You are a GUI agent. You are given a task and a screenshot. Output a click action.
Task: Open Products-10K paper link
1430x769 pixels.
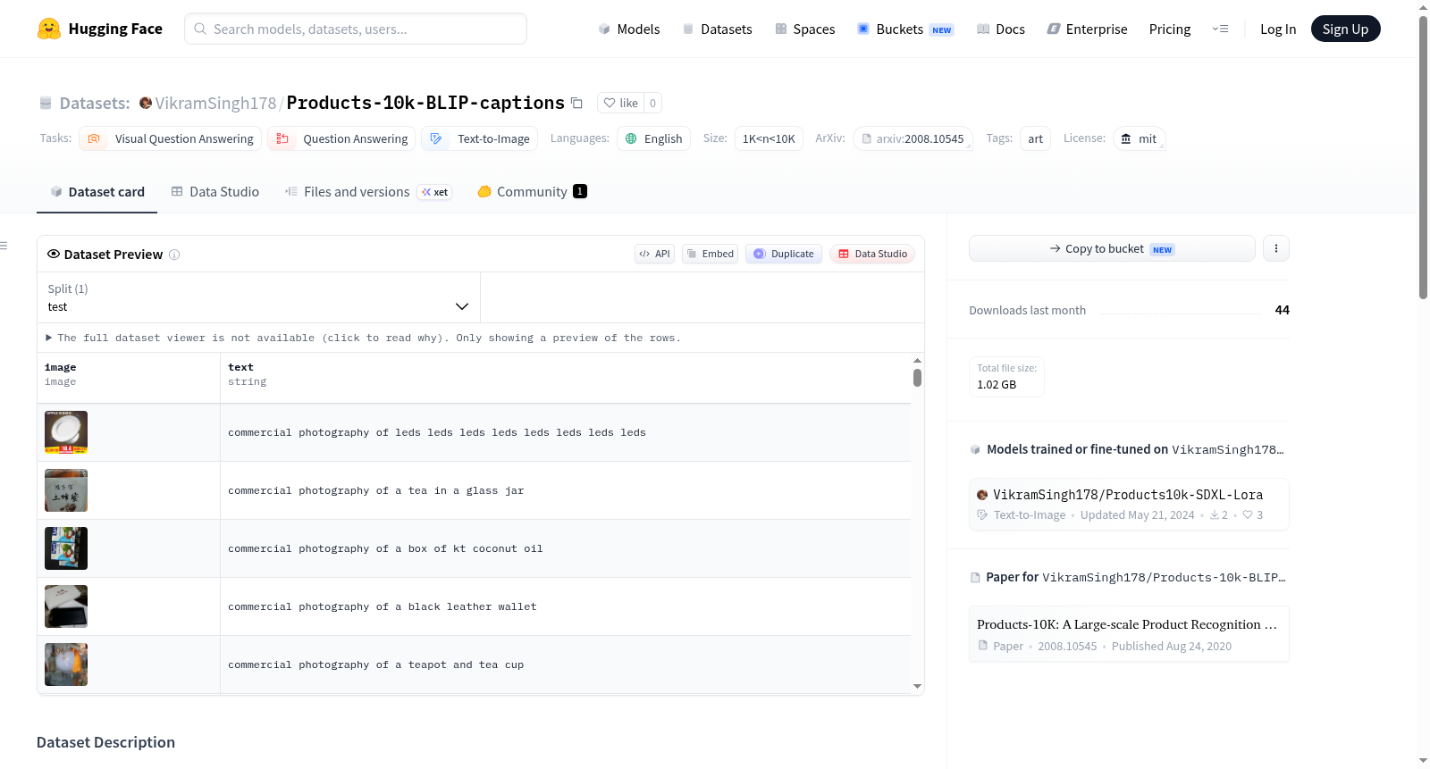tap(1129, 634)
